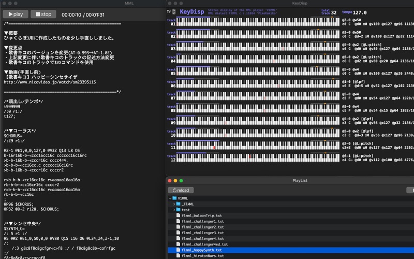Click the PlayList window title bar

[291, 180]
